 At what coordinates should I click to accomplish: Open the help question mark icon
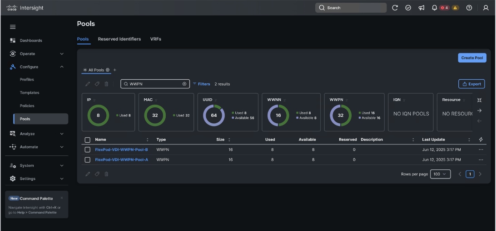pos(469,8)
